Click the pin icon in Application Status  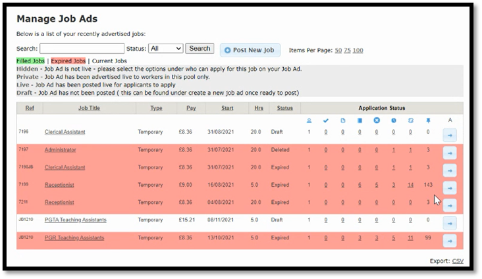[428, 120]
